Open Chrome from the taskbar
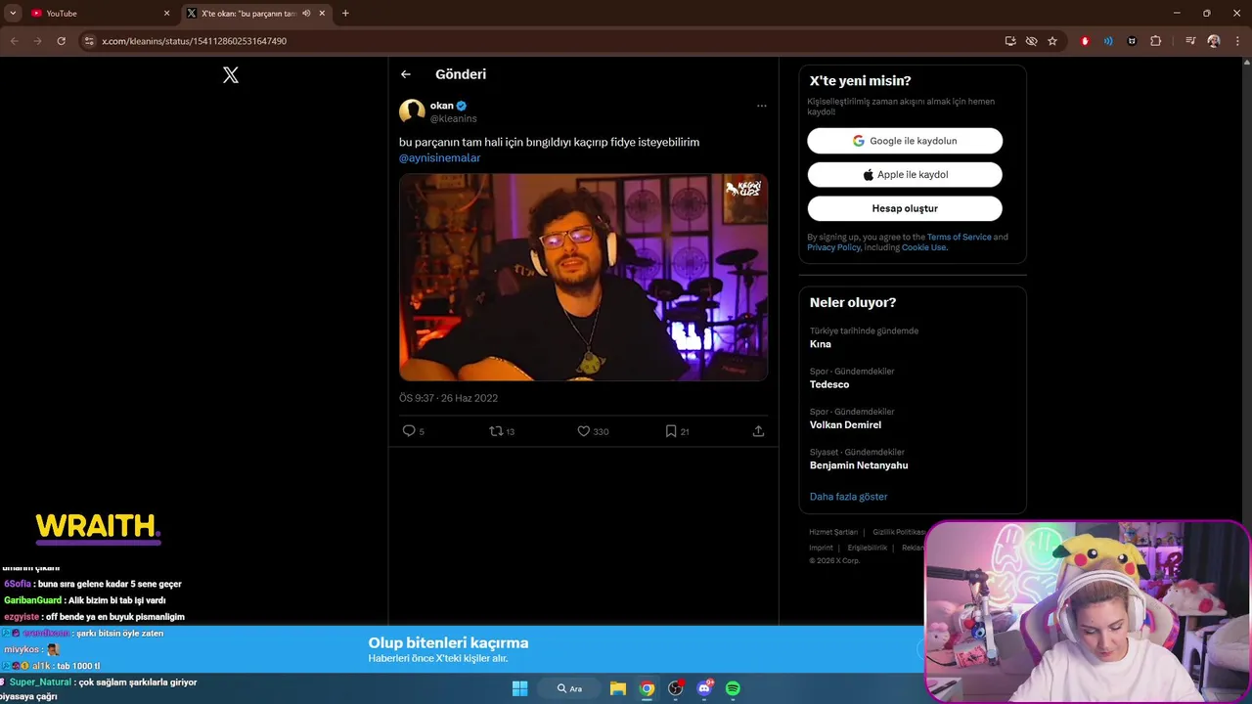This screenshot has height=704, width=1252. pos(647,688)
